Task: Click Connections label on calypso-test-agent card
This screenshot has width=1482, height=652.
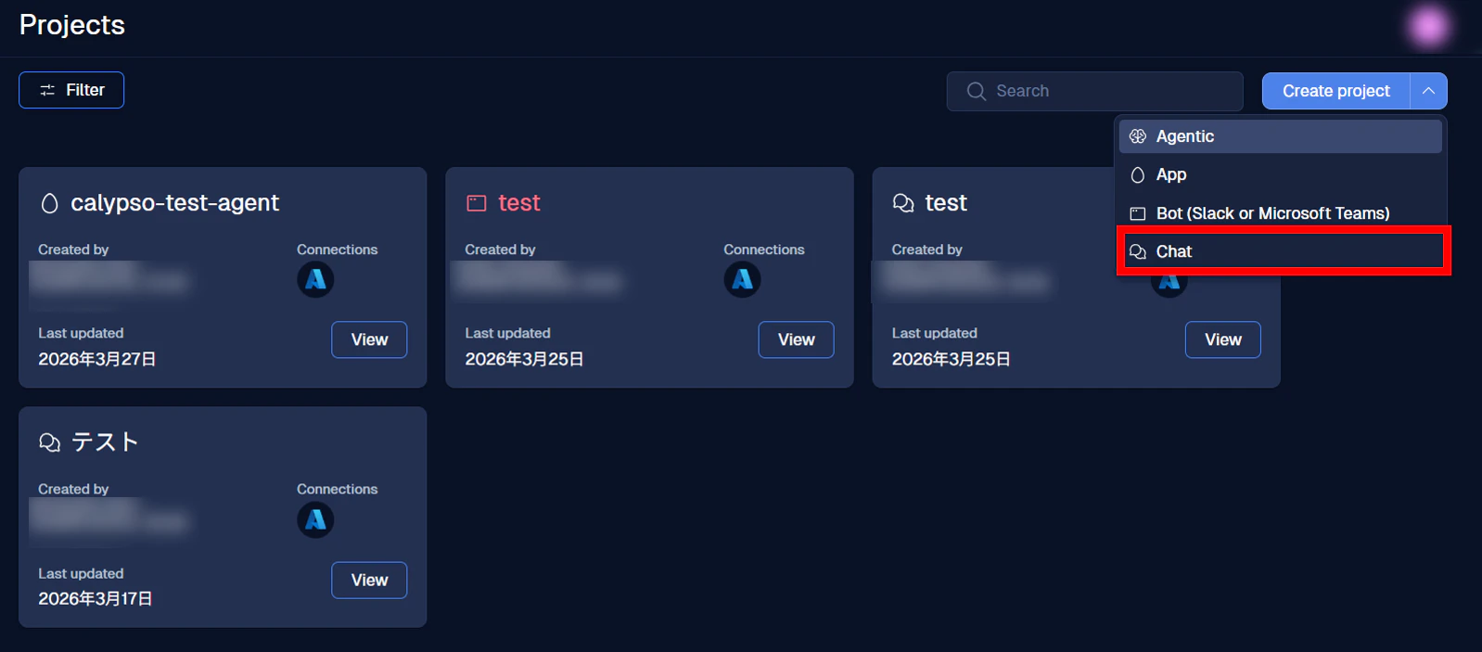Action: [x=337, y=249]
